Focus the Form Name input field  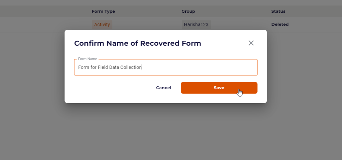(x=166, y=67)
